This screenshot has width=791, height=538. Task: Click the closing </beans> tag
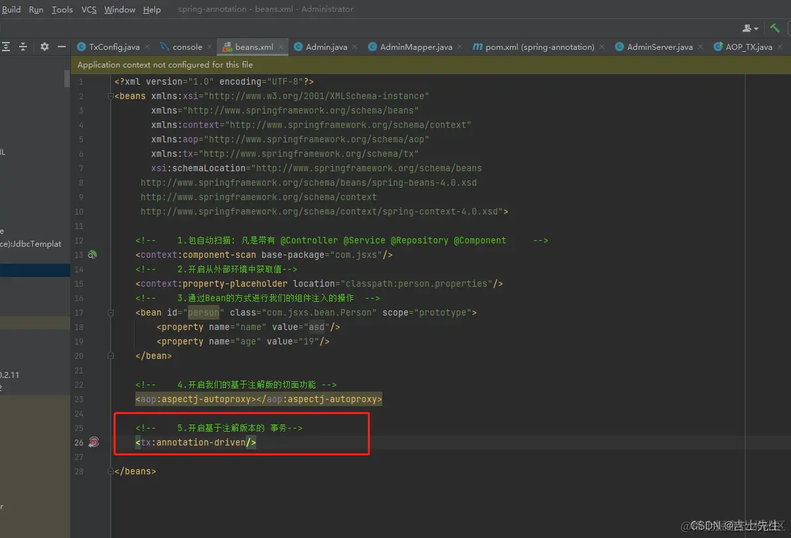[135, 471]
